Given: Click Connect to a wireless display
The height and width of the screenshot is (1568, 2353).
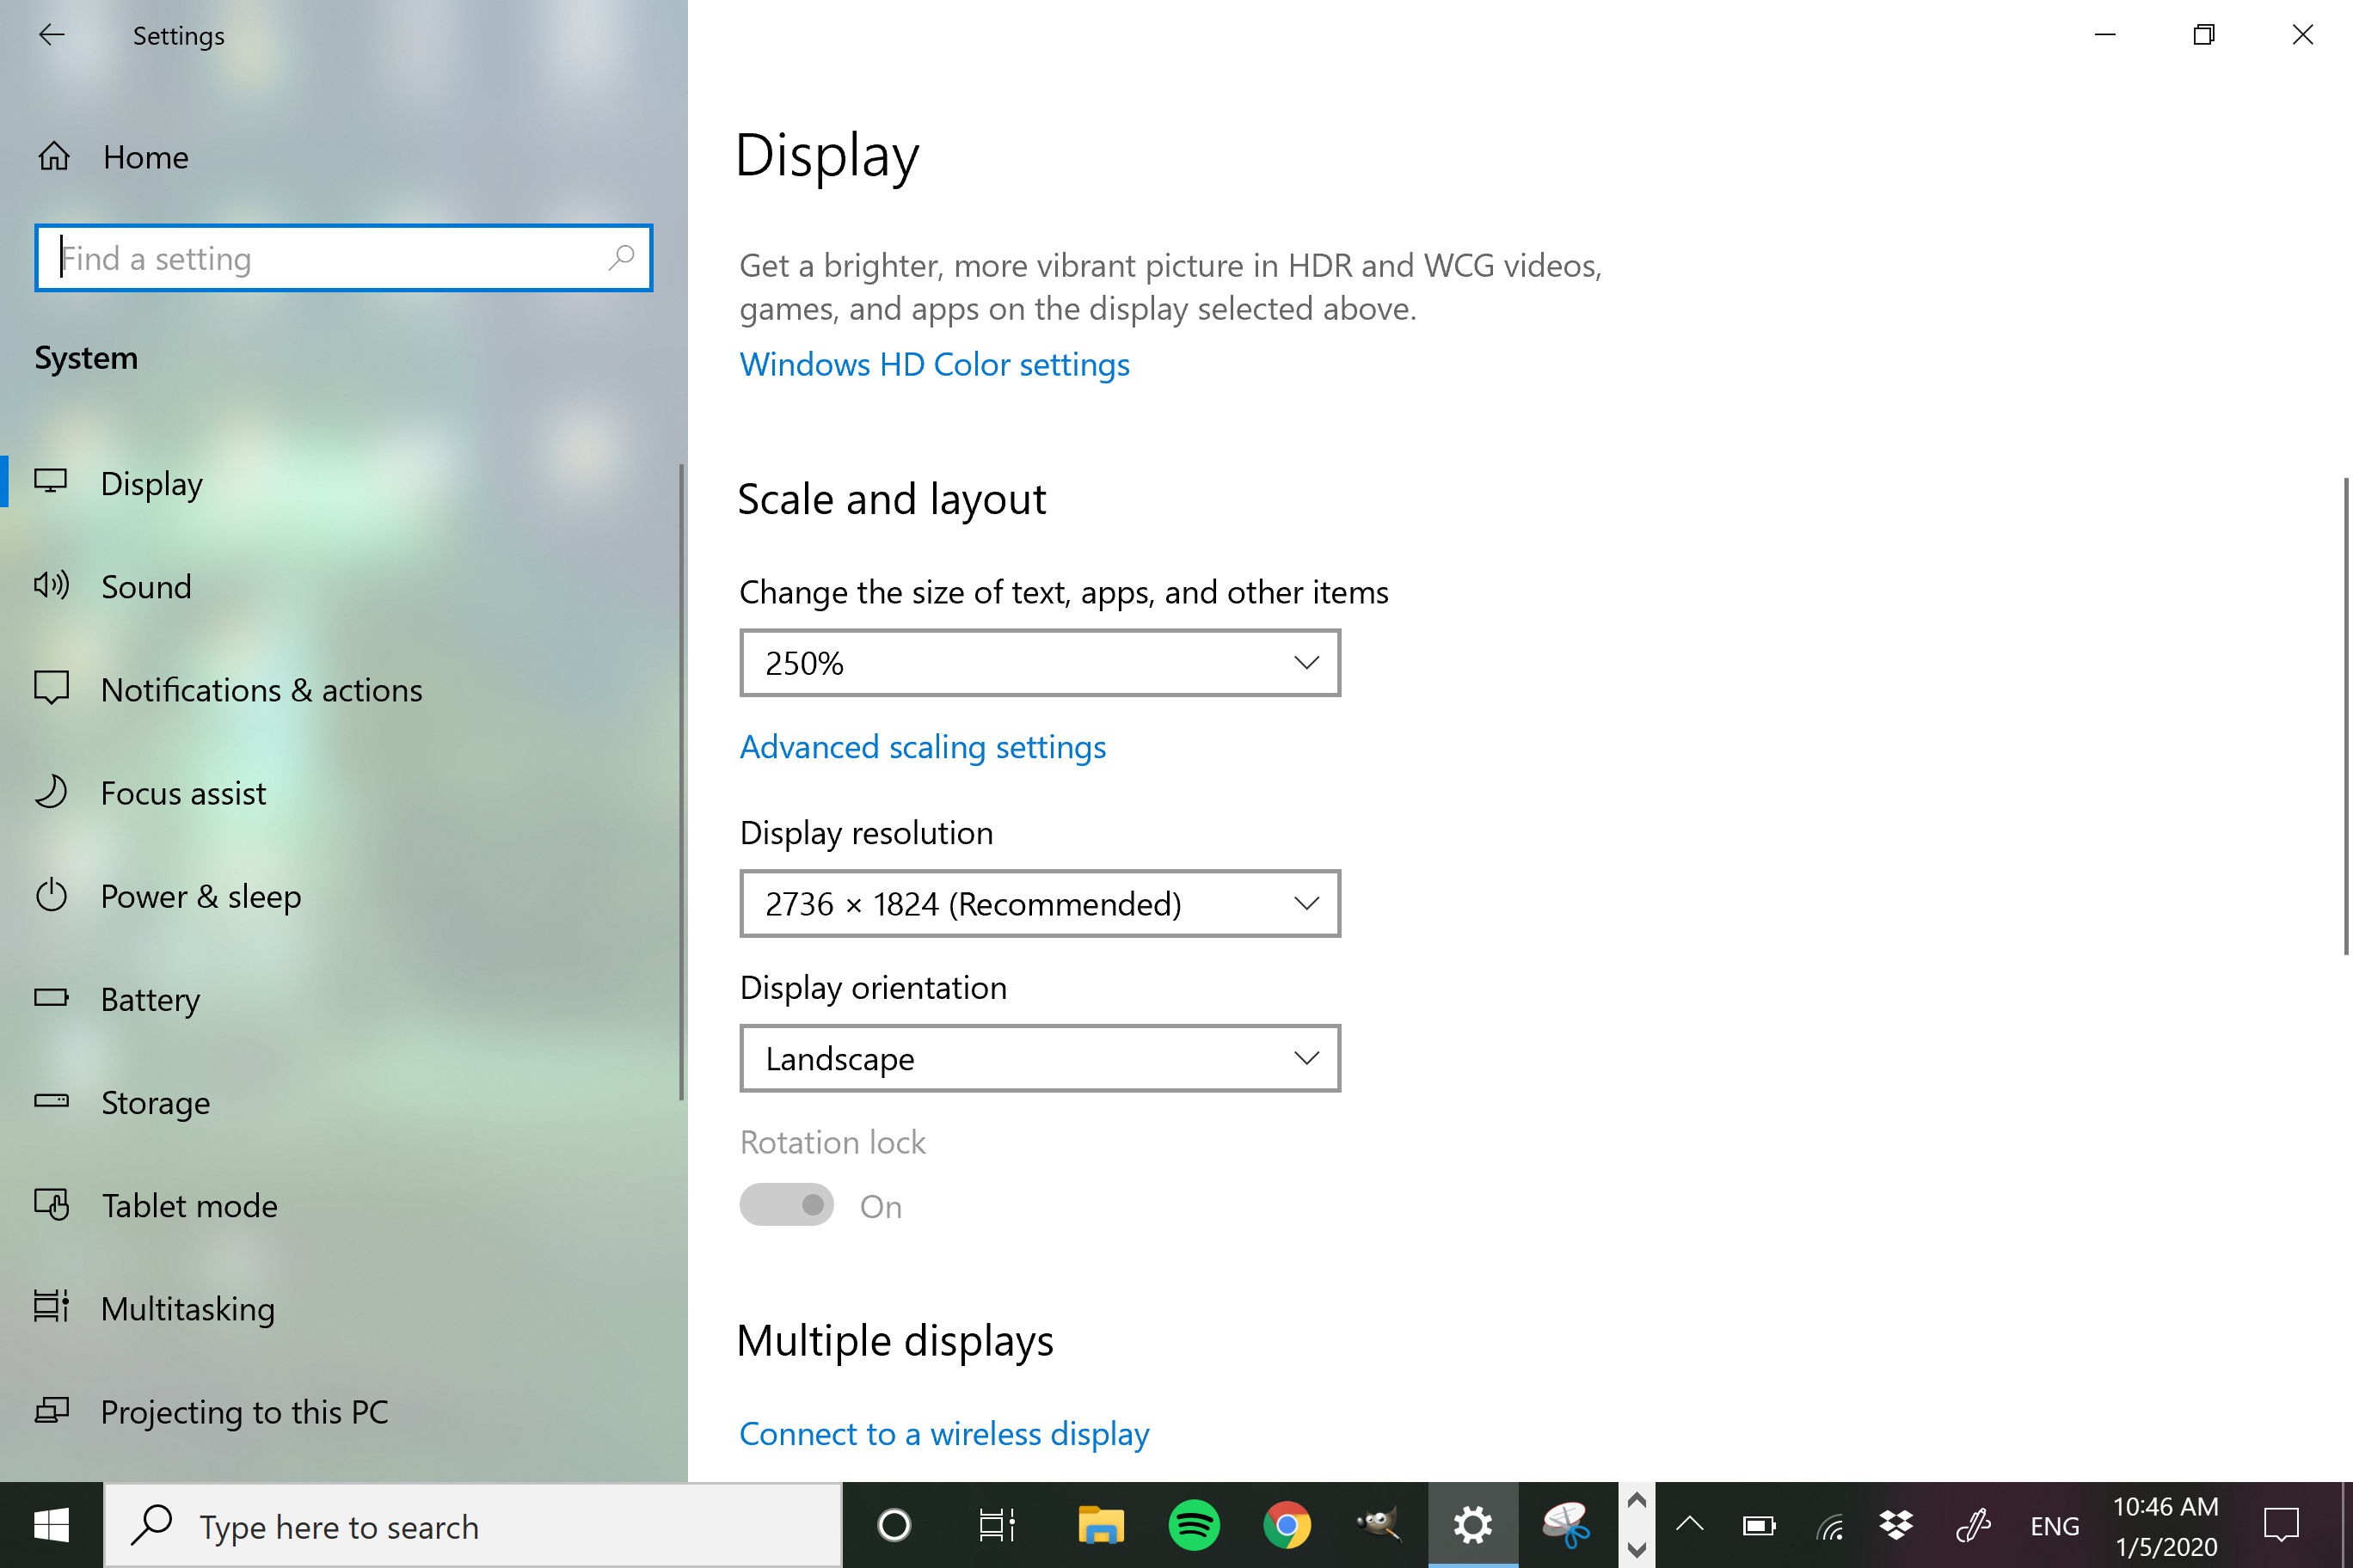Looking at the screenshot, I should pos(944,1434).
